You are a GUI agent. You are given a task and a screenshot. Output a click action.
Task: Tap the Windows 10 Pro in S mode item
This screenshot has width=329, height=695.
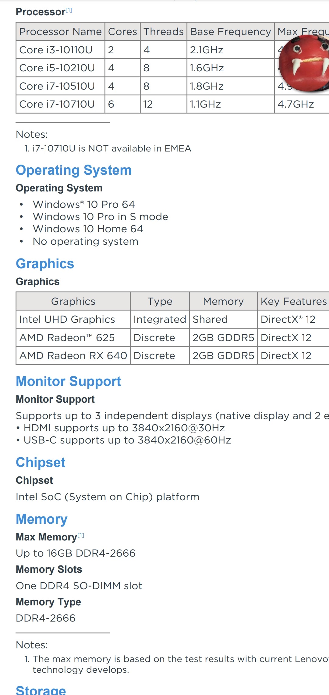click(x=101, y=217)
